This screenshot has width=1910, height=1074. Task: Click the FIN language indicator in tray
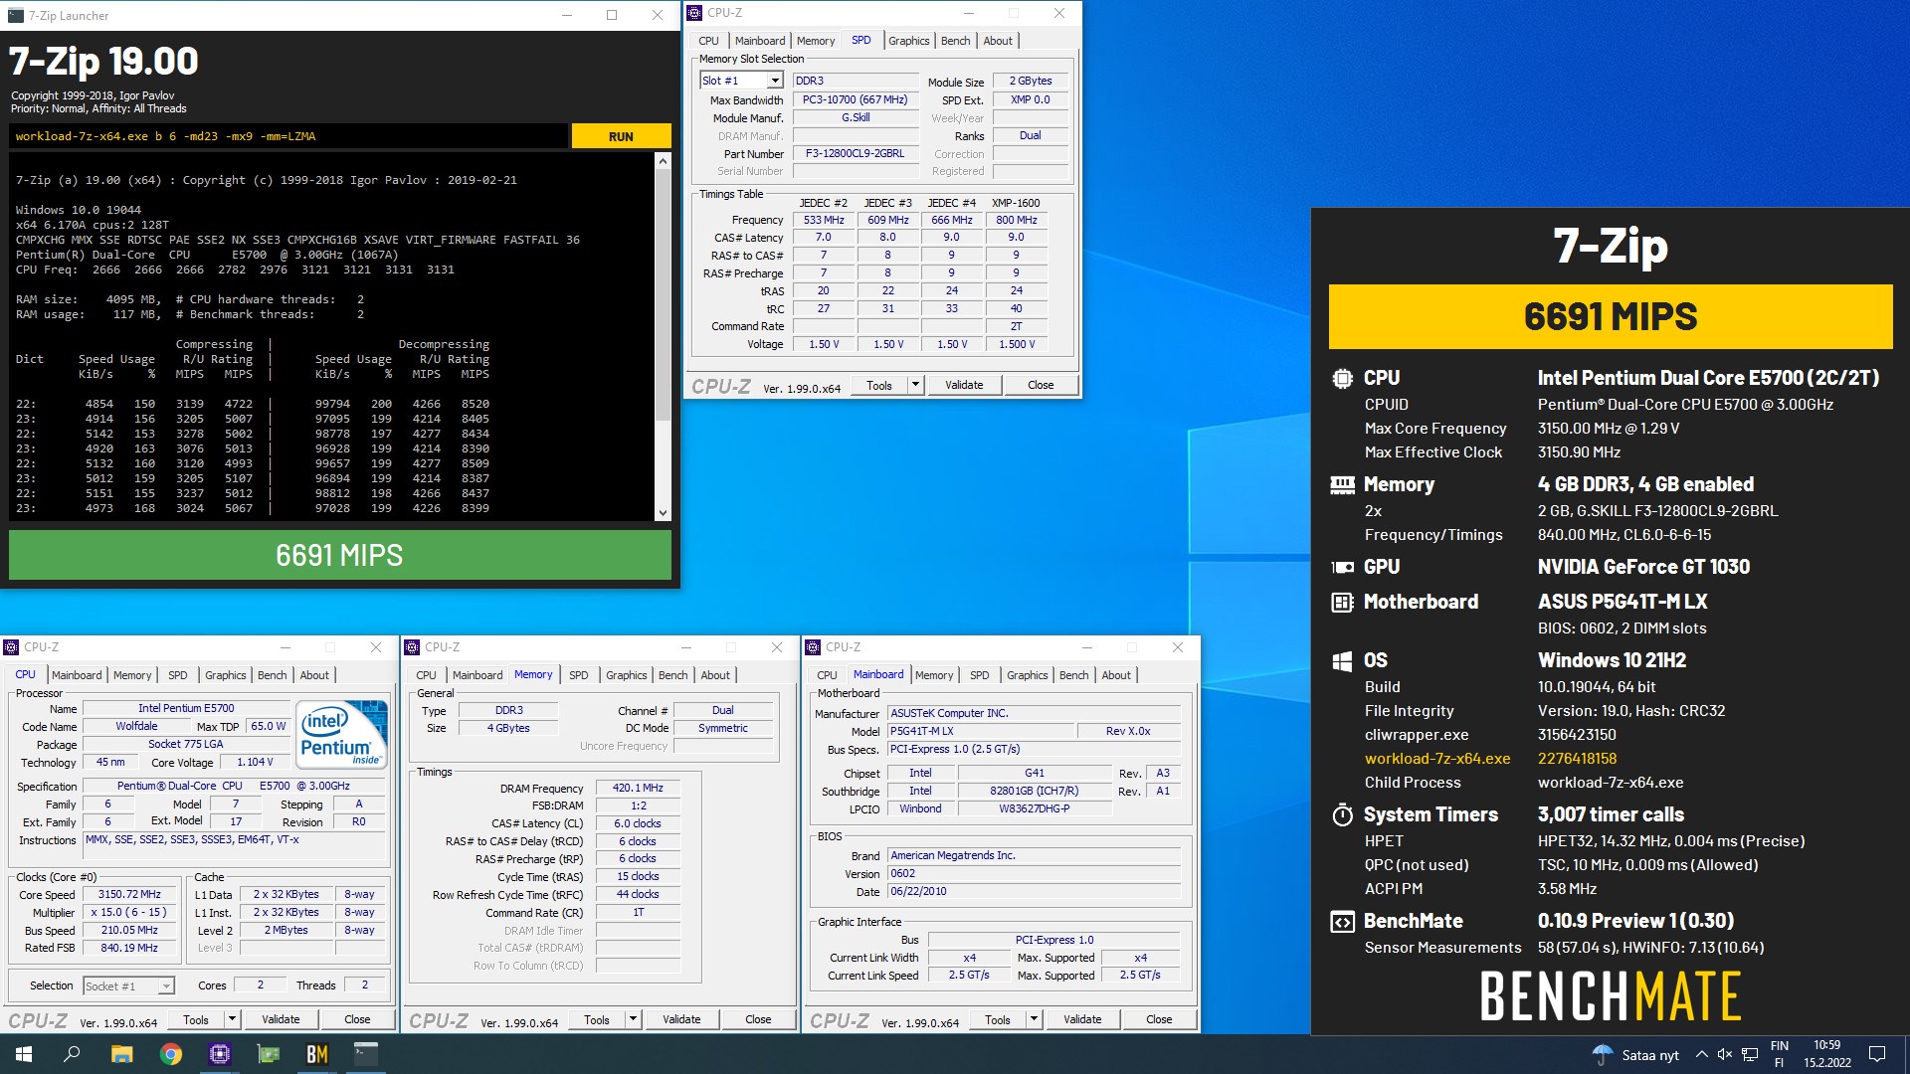[1779, 1046]
